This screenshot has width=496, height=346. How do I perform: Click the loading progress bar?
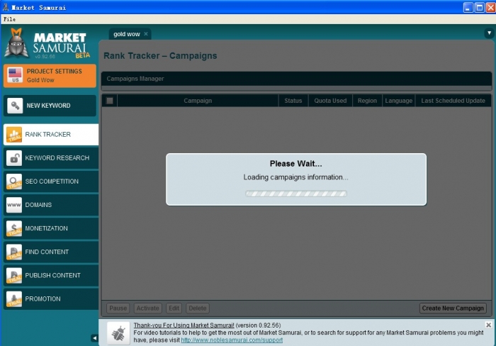tap(296, 194)
